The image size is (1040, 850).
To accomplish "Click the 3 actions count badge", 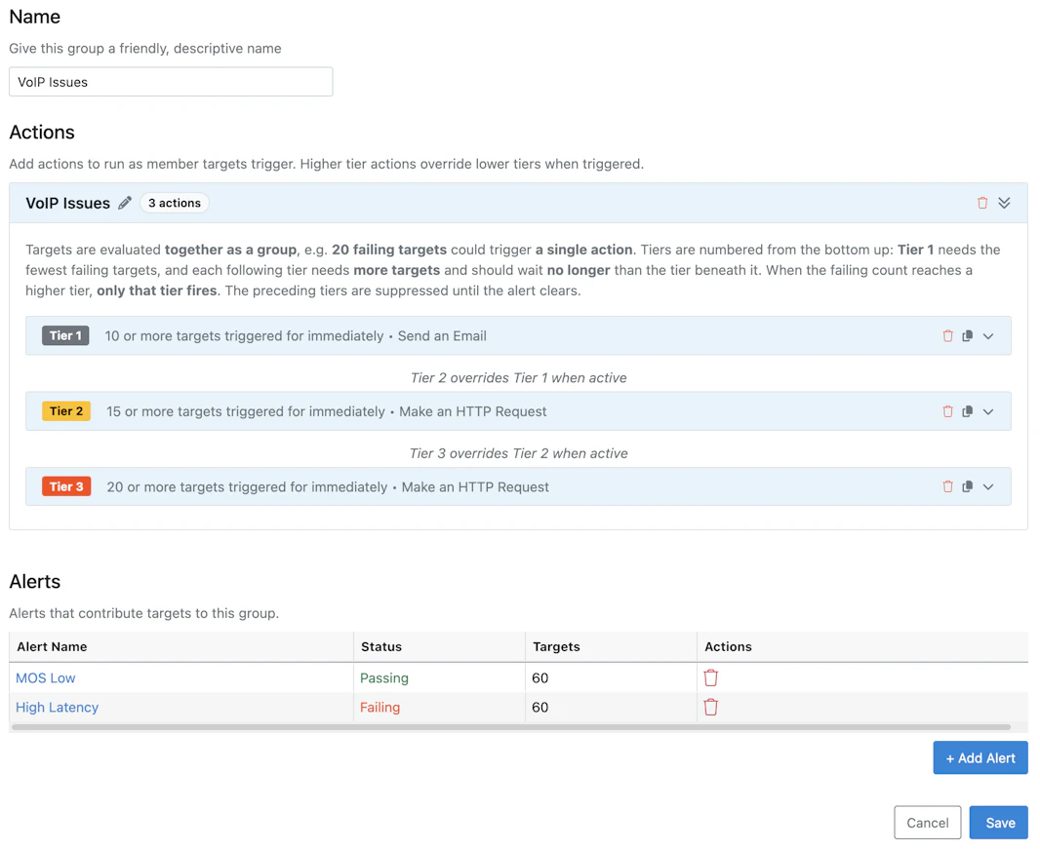I will pos(175,203).
